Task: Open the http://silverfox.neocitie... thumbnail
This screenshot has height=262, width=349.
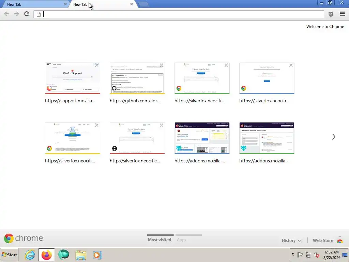Action: 137,138
